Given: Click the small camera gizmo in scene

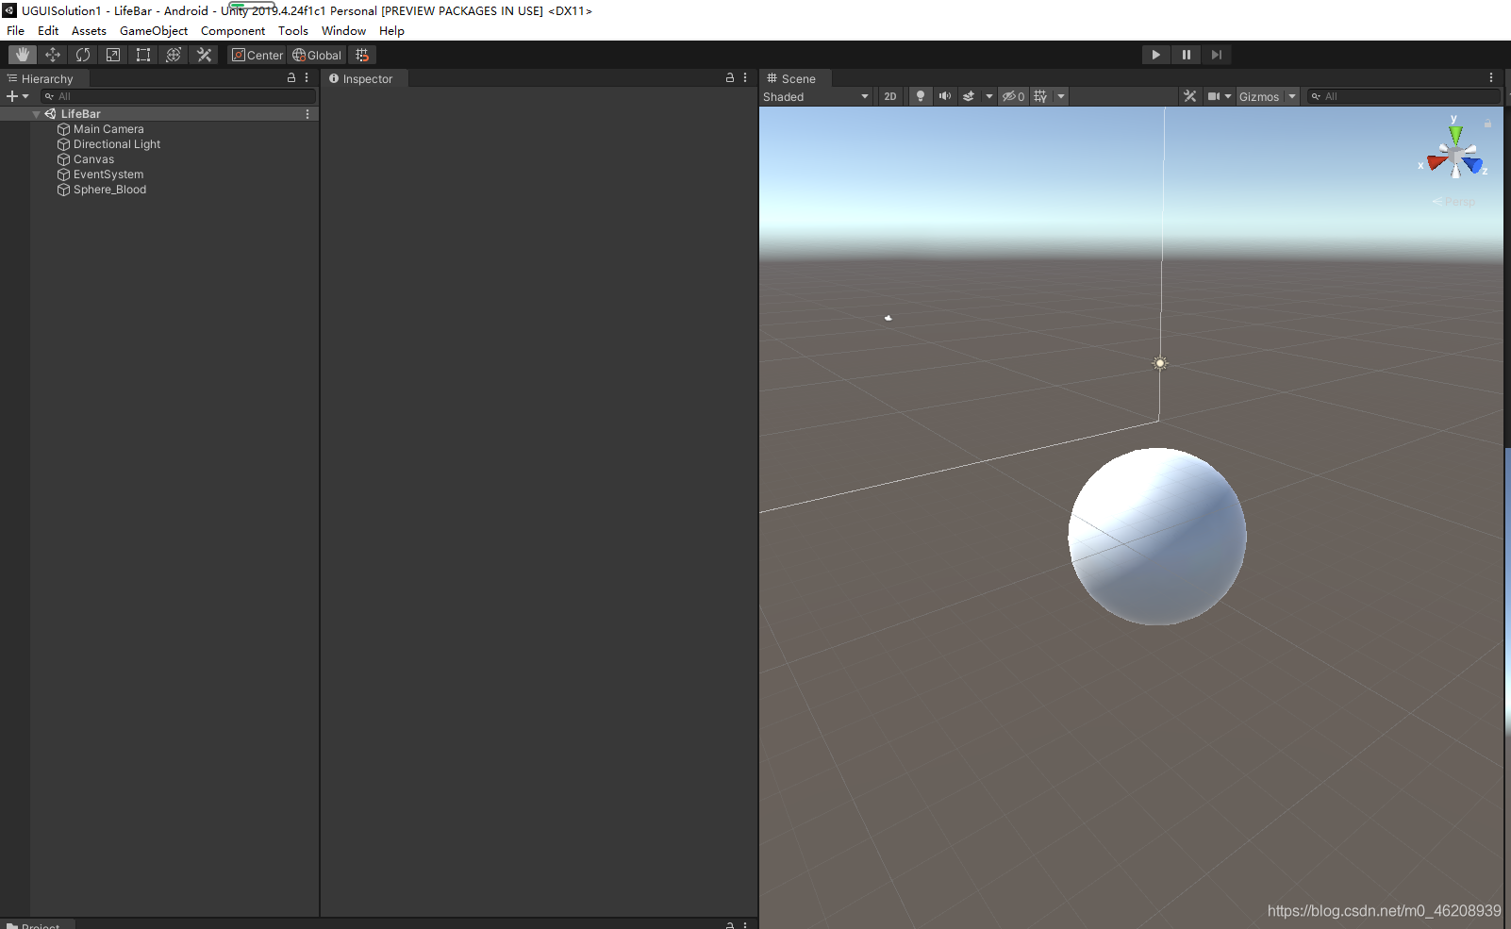Looking at the screenshot, I should point(888,318).
